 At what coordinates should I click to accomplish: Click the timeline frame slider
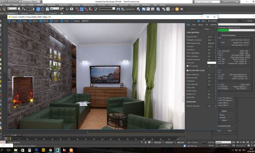pyautogui.click(x=14, y=135)
